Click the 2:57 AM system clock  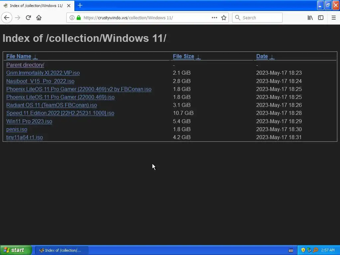pos(328,250)
